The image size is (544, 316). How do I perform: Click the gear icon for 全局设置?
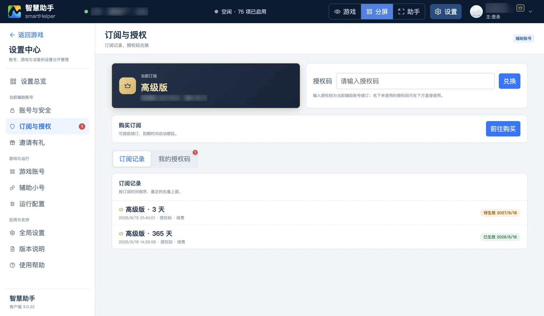(13, 233)
